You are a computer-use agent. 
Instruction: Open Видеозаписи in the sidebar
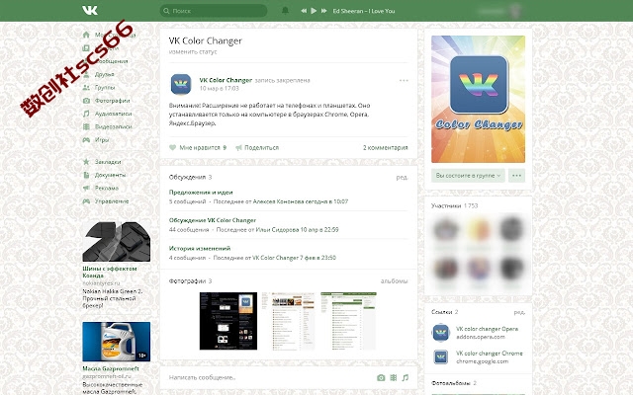pyautogui.click(x=114, y=126)
